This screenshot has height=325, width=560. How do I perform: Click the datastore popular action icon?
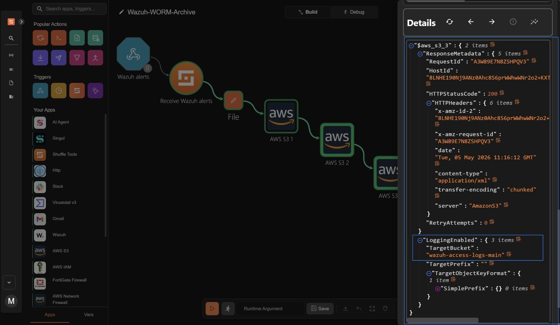95,38
